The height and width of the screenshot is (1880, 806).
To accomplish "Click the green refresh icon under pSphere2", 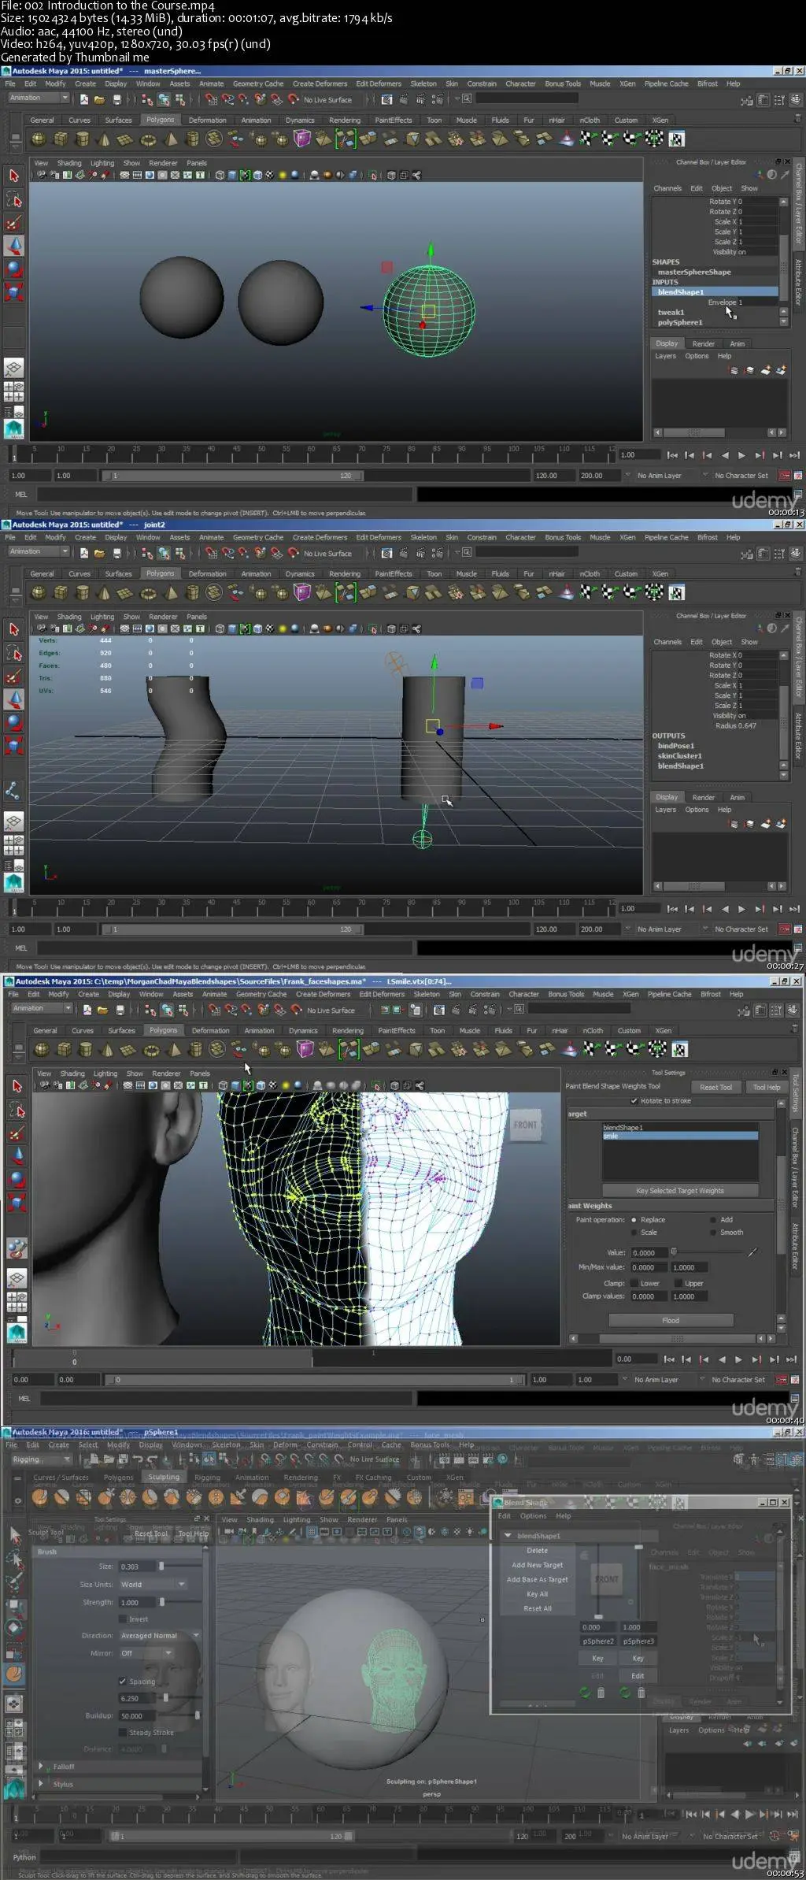I will [x=585, y=1692].
